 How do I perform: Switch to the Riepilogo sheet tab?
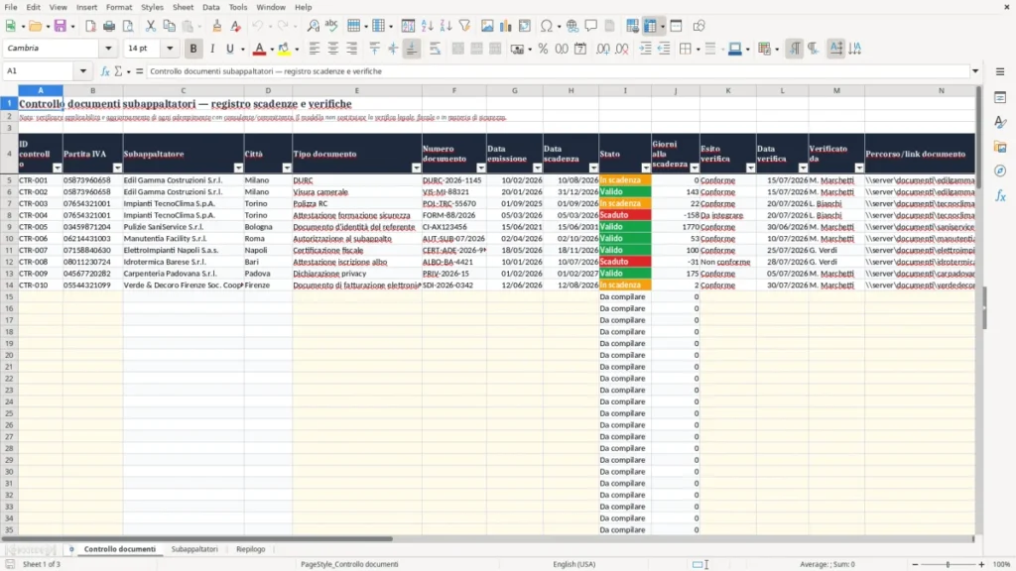(x=251, y=549)
